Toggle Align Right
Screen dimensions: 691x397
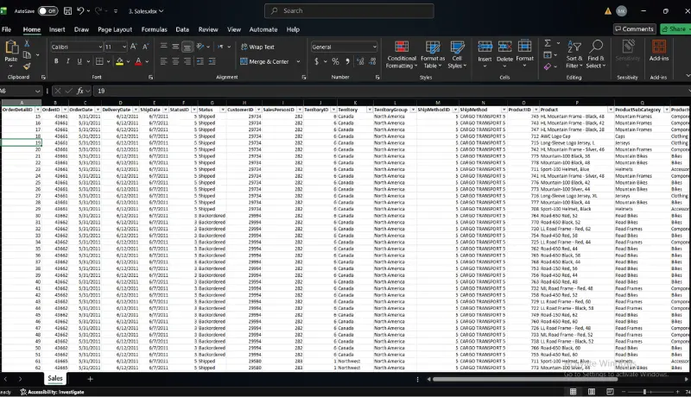(187, 61)
